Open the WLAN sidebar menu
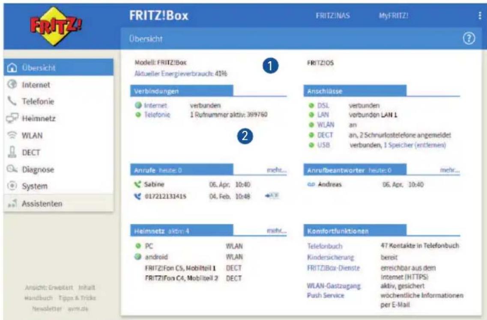The image size is (487, 320). click(x=59, y=135)
